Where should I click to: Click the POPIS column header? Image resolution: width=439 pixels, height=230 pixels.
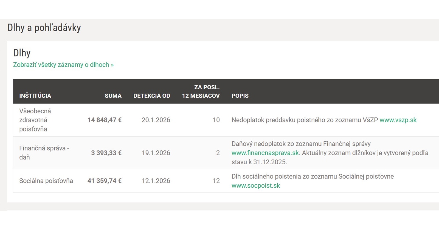click(x=240, y=96)
